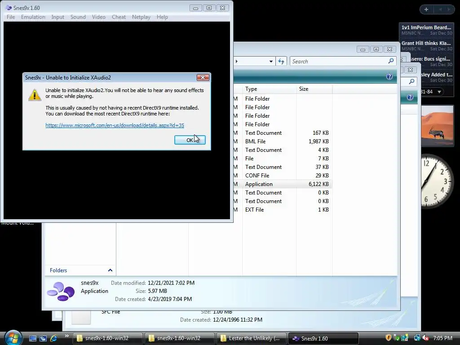This screenshot has width=460, height=345.
Task: Open the Emulation menu in Snes9x
Action: click(x=33, y=17)
